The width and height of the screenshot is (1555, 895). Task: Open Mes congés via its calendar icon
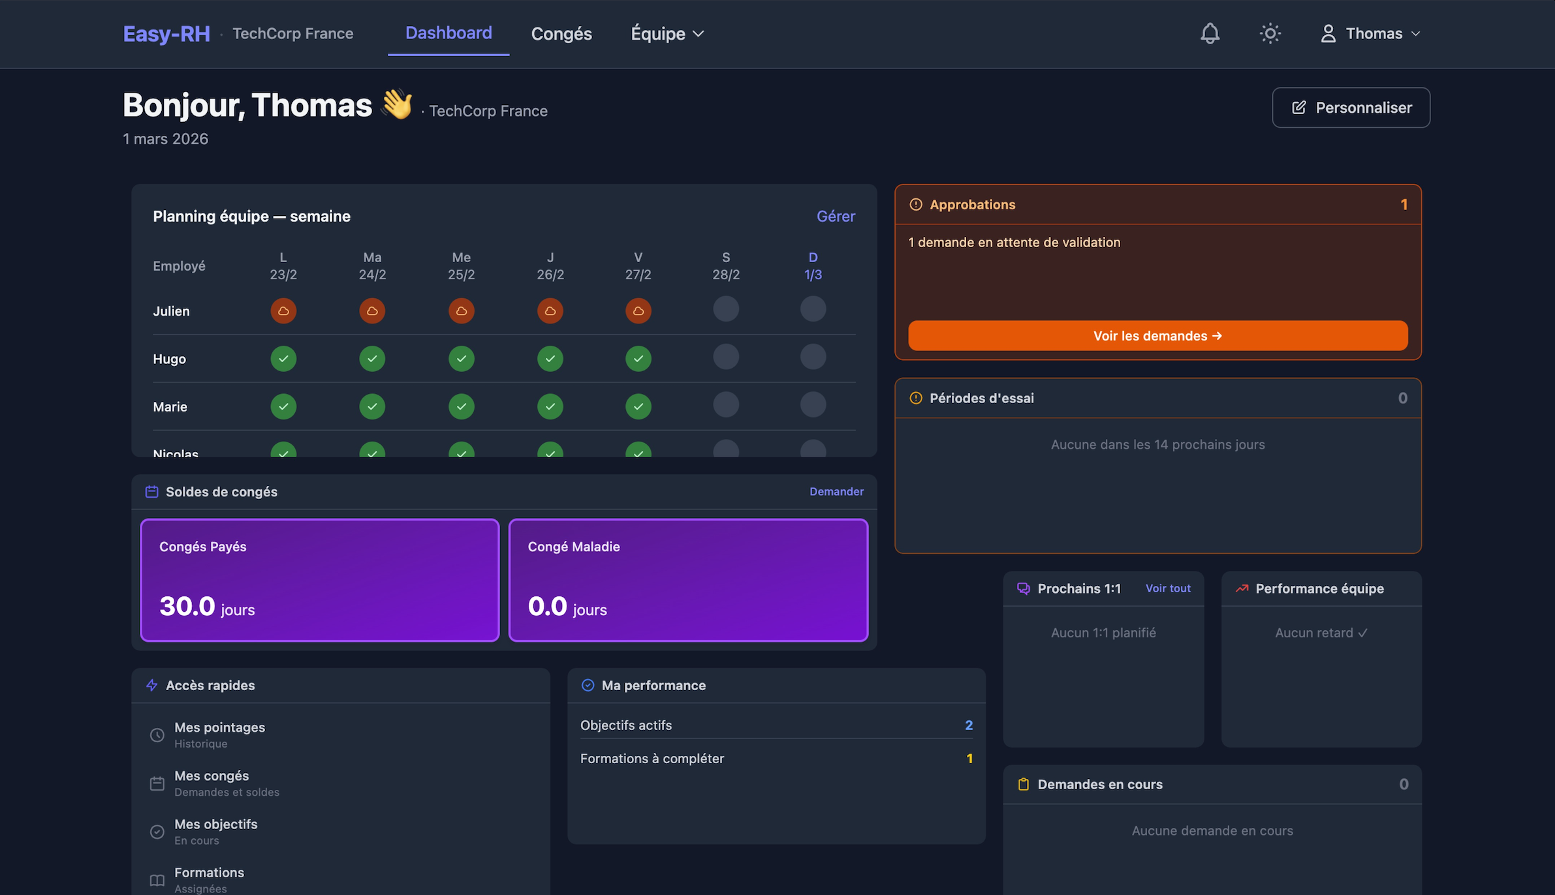pos(157,783)
